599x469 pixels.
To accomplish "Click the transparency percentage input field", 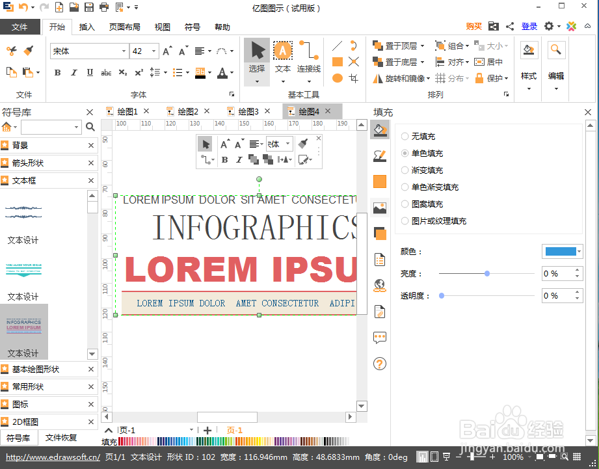I will [558, 295].
